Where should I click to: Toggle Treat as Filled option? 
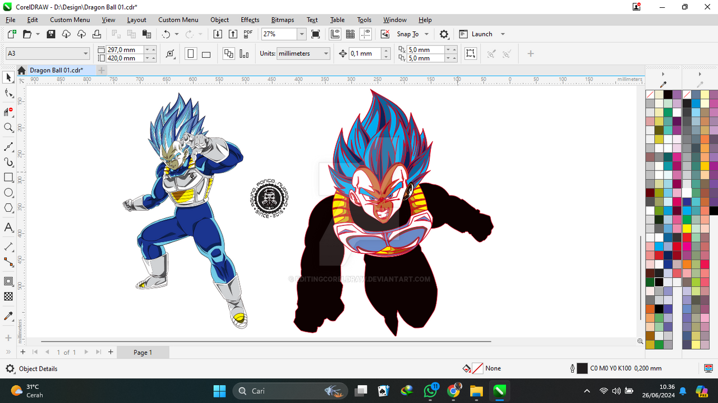[x=471, y=54]
